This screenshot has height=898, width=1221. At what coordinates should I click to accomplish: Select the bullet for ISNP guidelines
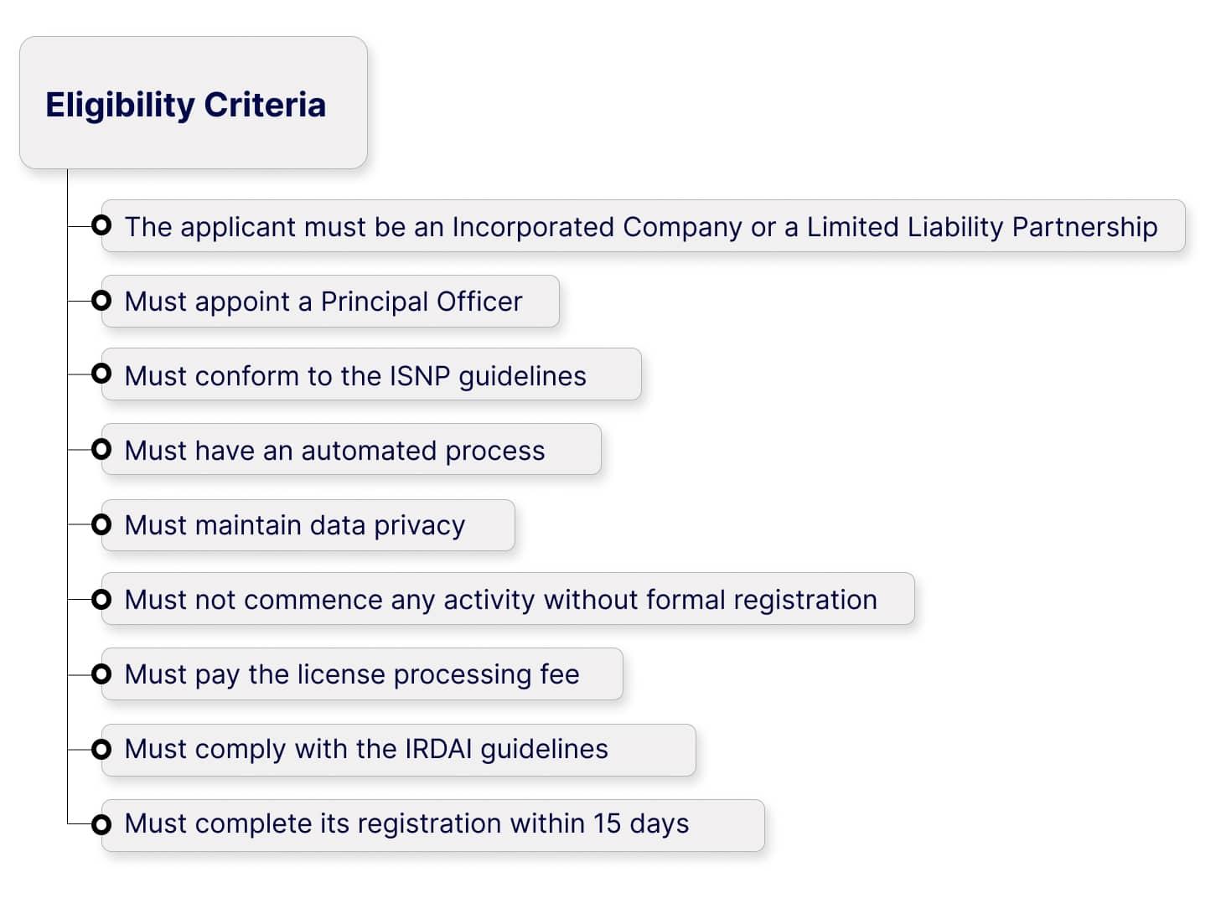[101, 374]
